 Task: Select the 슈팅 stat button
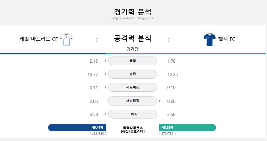pyautogui.click(x=132, y=74)
